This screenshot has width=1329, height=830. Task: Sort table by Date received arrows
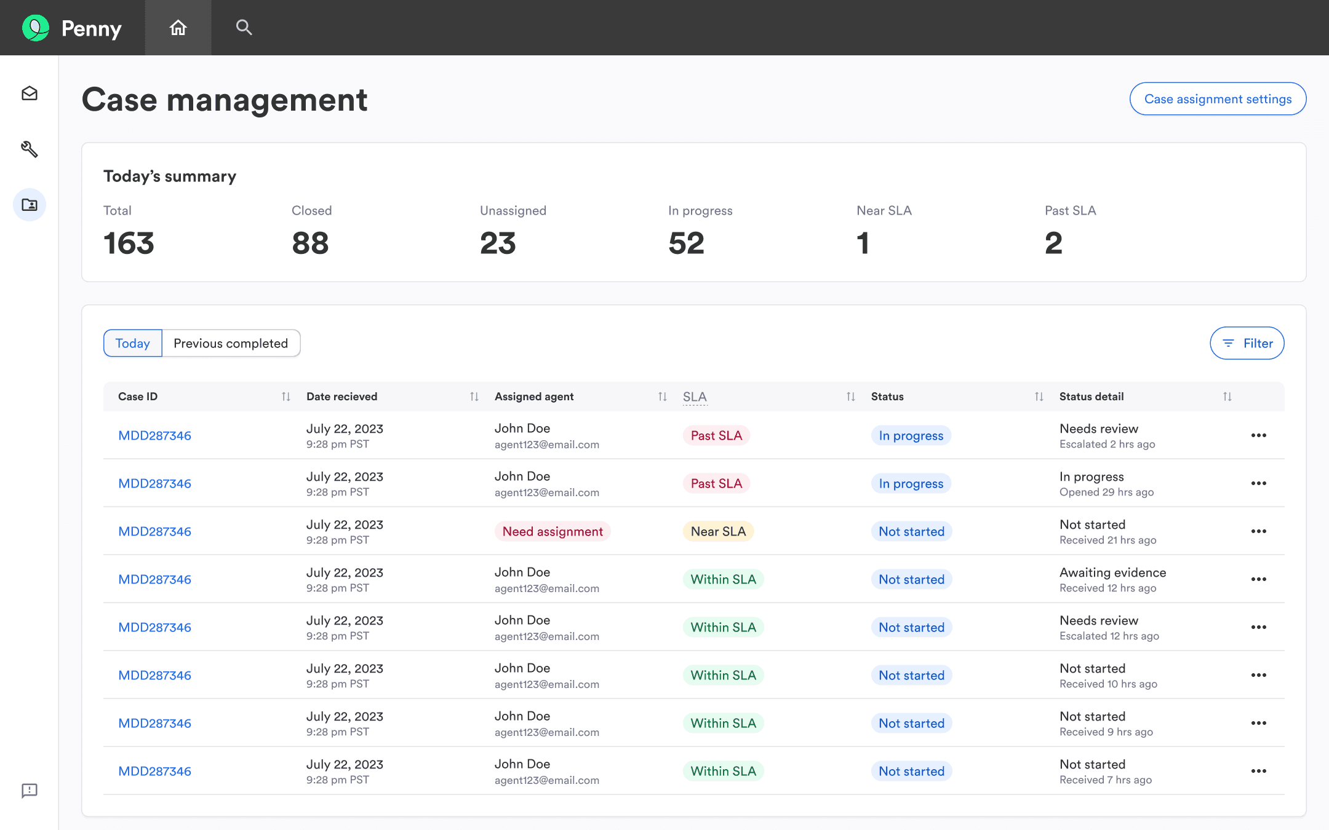point(474,397)
